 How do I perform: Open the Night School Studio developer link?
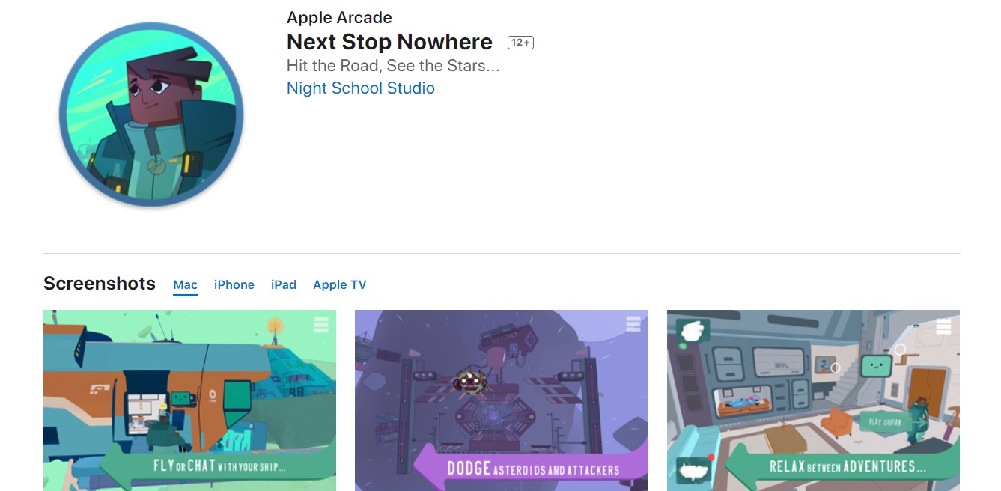pyautogui.click(x=361, y=88)
